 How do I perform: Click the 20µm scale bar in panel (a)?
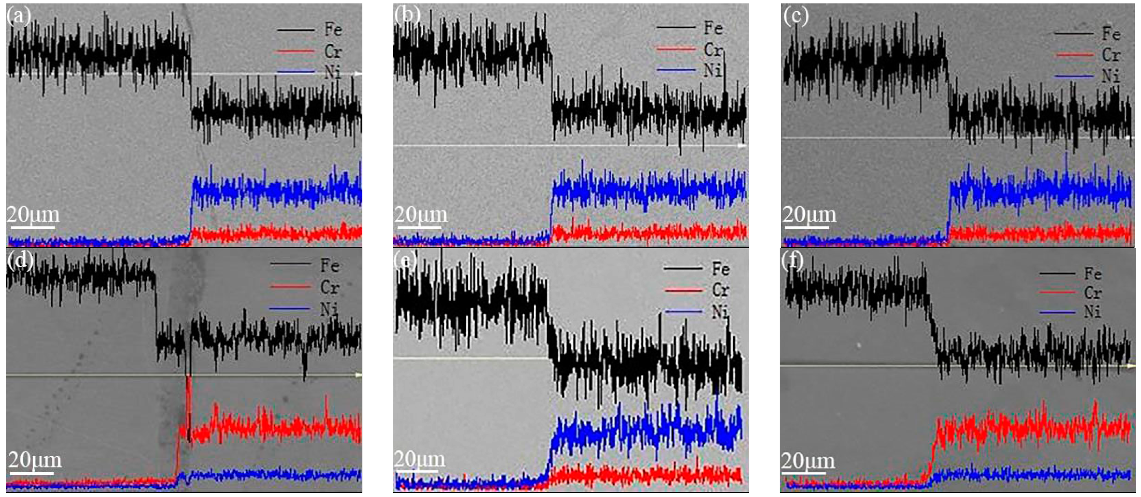tap(32, 228)
